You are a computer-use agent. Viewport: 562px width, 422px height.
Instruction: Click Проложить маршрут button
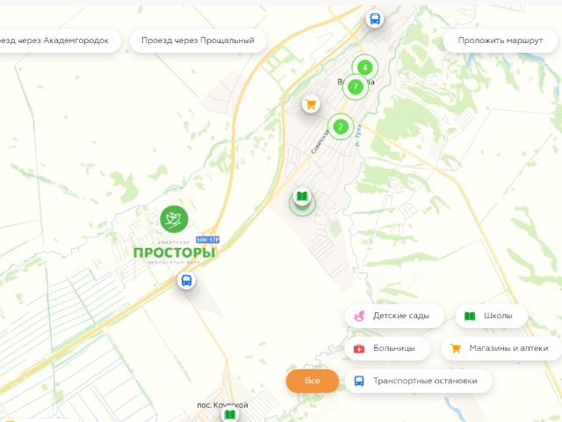point(501,40)
